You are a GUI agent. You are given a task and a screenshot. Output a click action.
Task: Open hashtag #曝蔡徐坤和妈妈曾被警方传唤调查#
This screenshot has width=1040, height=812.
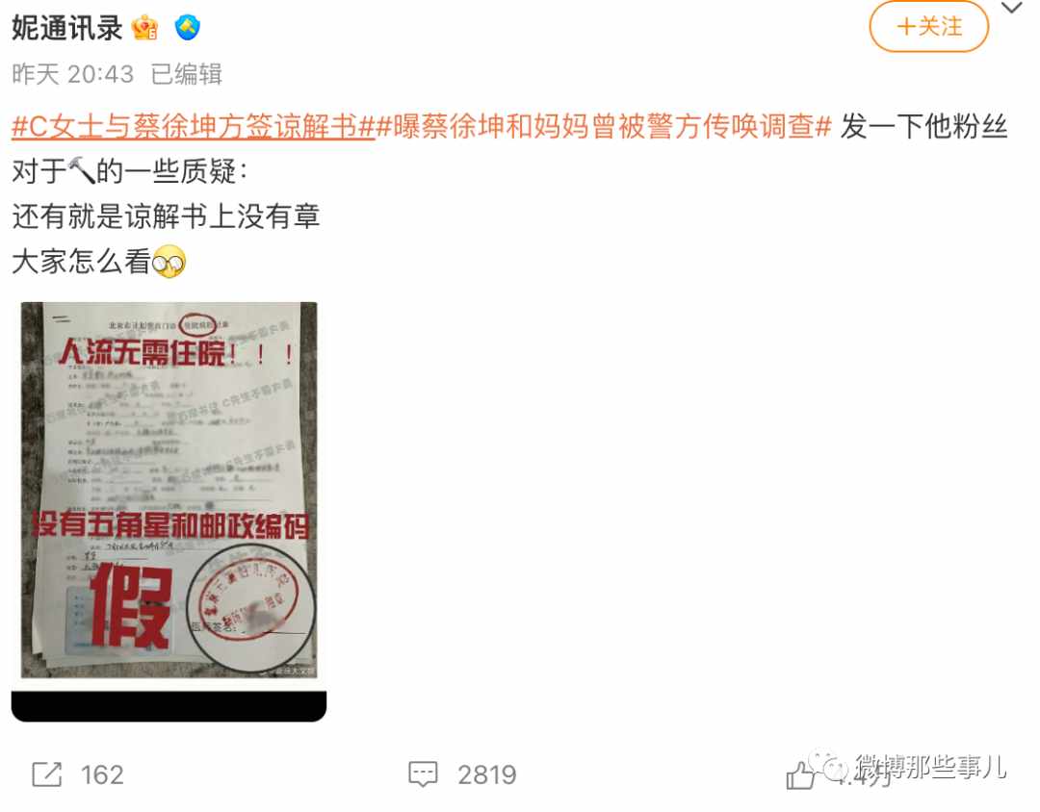coord(604,126)
